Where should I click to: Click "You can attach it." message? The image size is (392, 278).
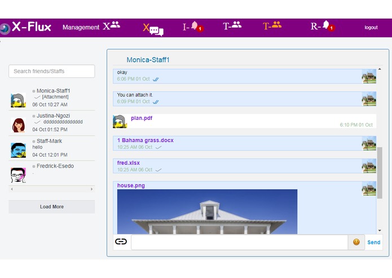135,95
